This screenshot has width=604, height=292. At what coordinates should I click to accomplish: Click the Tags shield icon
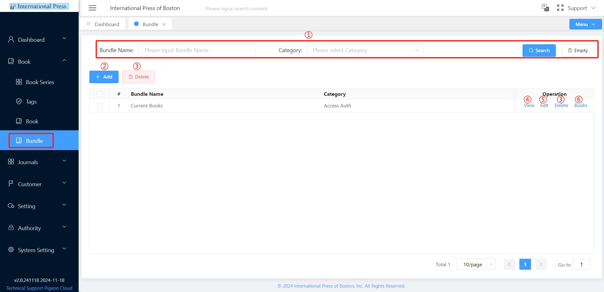coord(19,101)
